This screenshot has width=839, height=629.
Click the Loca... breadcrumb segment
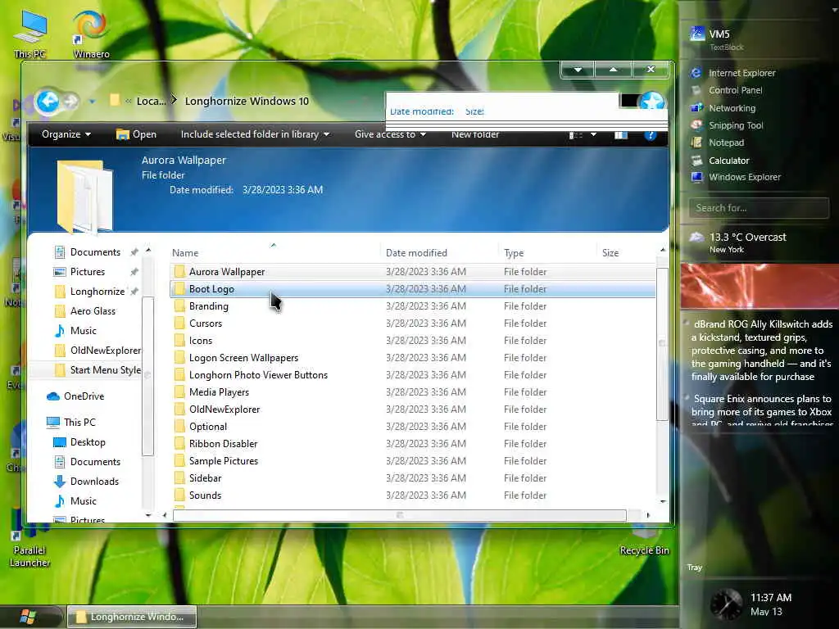tap(151, 101)
